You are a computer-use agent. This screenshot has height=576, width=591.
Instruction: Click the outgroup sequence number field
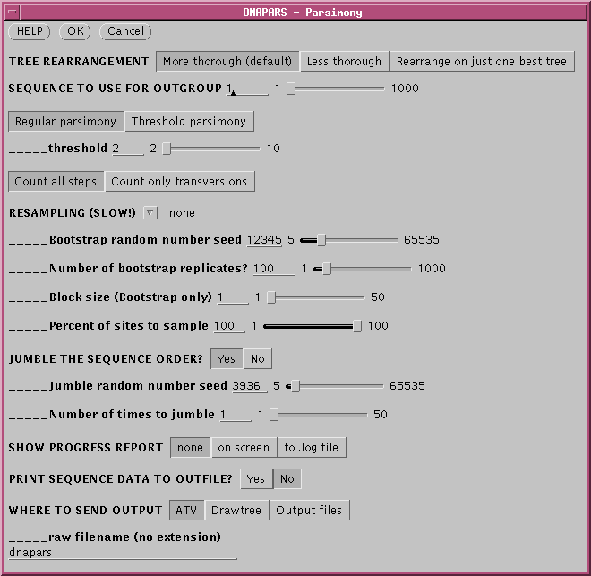[247, 89]
